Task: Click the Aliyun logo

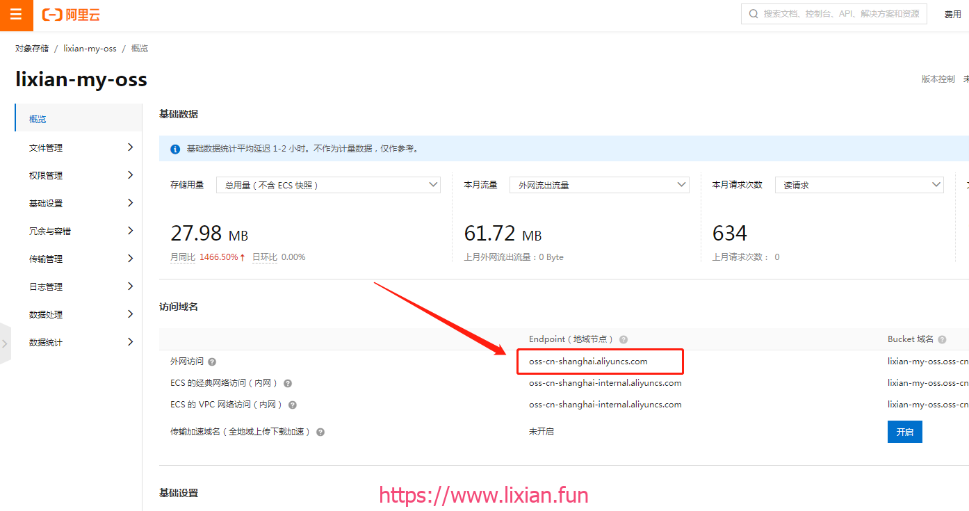Action: 70,15
